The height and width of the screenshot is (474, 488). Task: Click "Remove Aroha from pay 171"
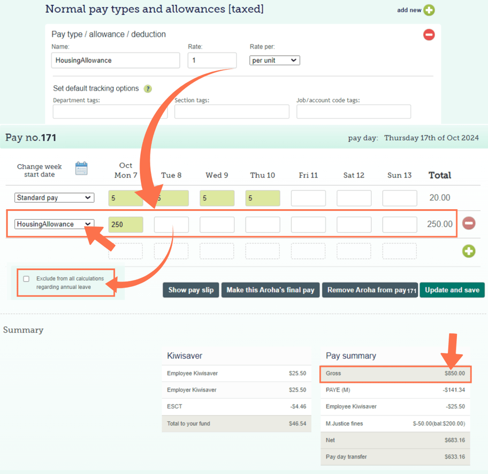370,290
